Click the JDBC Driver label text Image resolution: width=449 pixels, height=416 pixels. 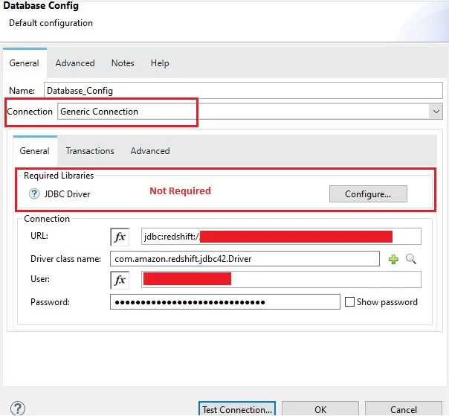point(68,194)
